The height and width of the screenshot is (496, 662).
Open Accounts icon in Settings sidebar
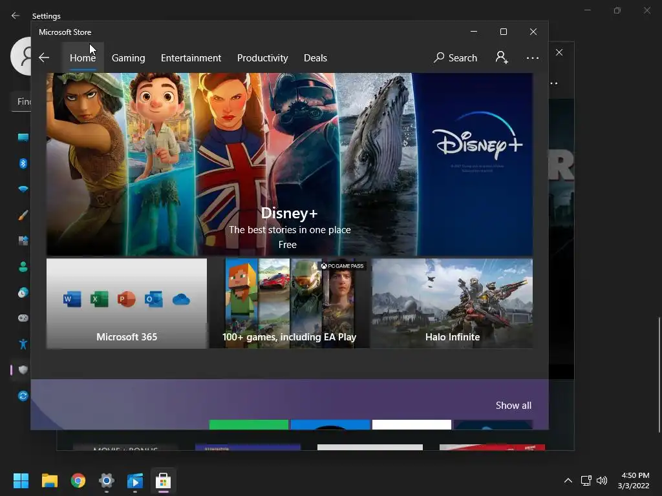(x=23, y=267)
